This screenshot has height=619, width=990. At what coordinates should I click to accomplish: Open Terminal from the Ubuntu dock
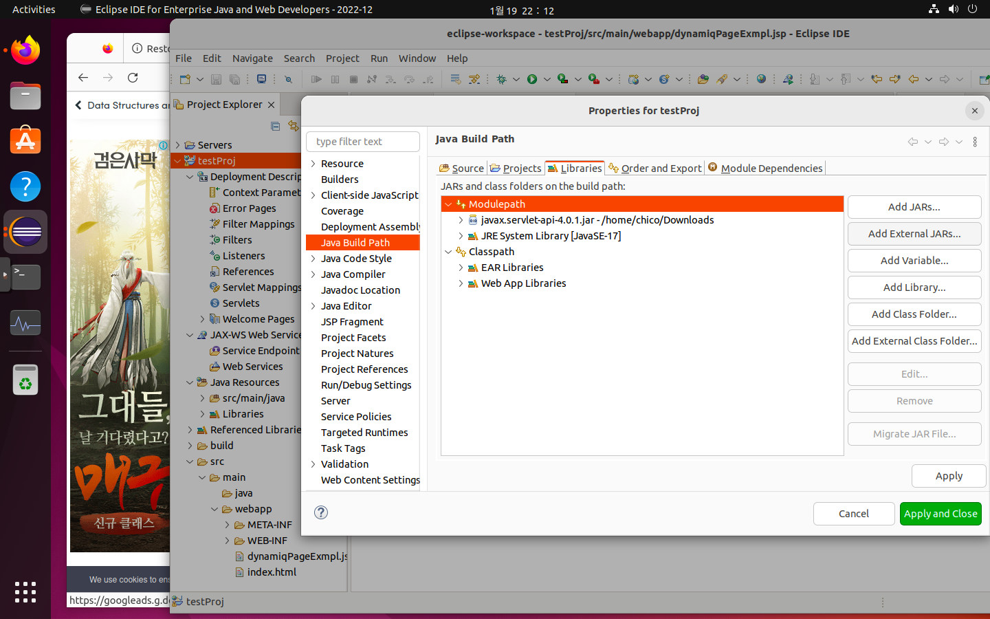(25, 277)
